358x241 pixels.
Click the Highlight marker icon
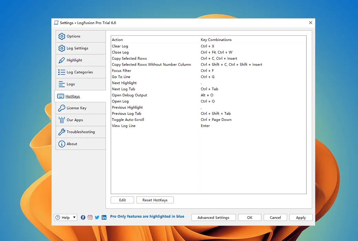[x=62, y=60]
